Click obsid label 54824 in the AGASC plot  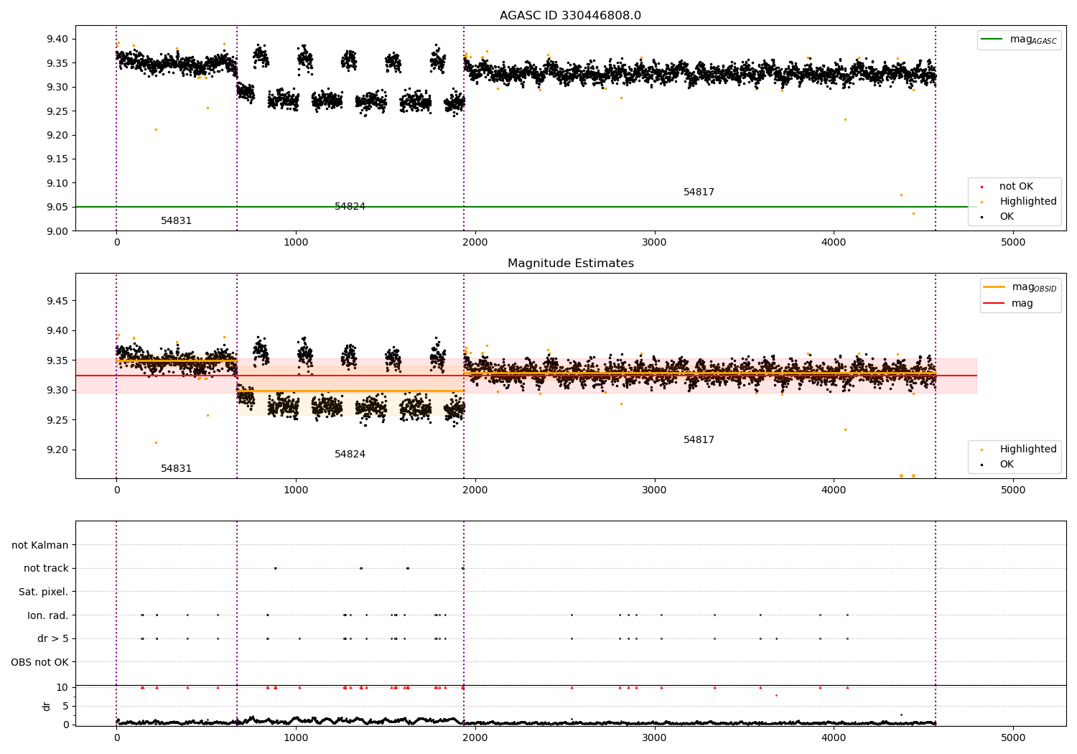[350, 207]
